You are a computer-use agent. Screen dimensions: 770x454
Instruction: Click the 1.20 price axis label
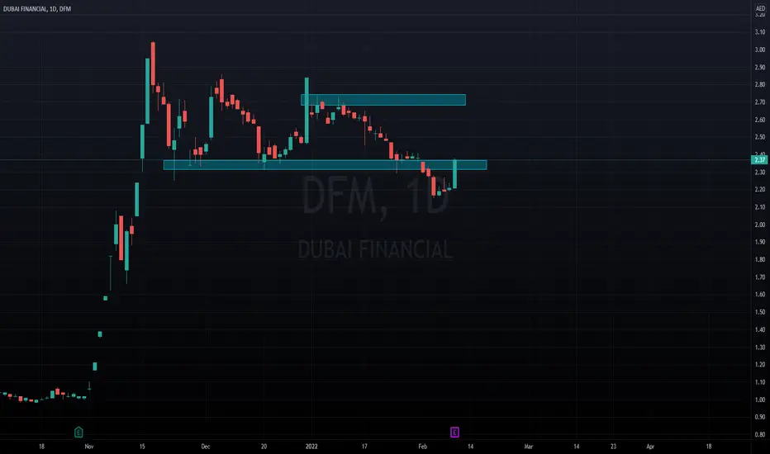pos(760,365)
